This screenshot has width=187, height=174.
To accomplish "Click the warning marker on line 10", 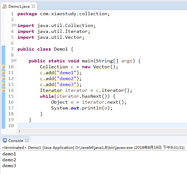I will (3, 66).
